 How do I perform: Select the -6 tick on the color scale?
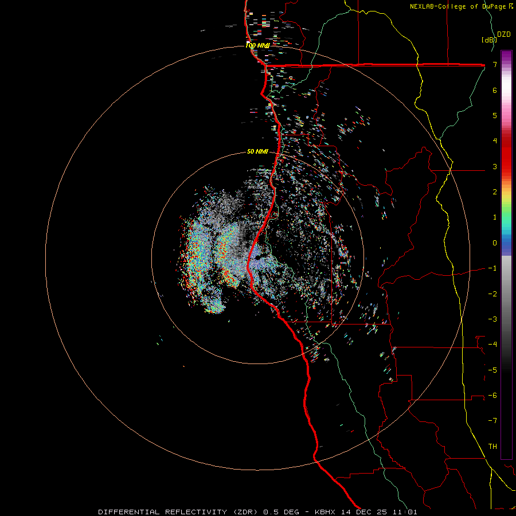coord(492,396)
